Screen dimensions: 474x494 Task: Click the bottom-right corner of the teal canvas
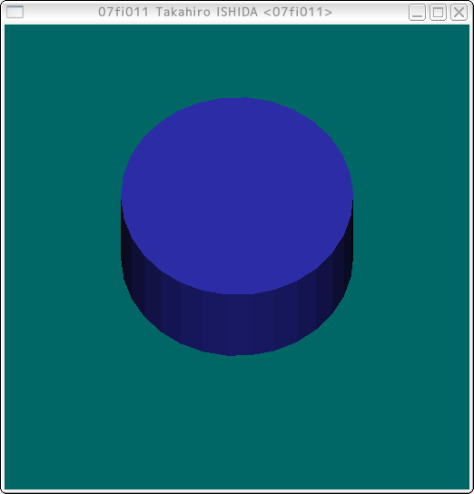(x=468, y=488)
